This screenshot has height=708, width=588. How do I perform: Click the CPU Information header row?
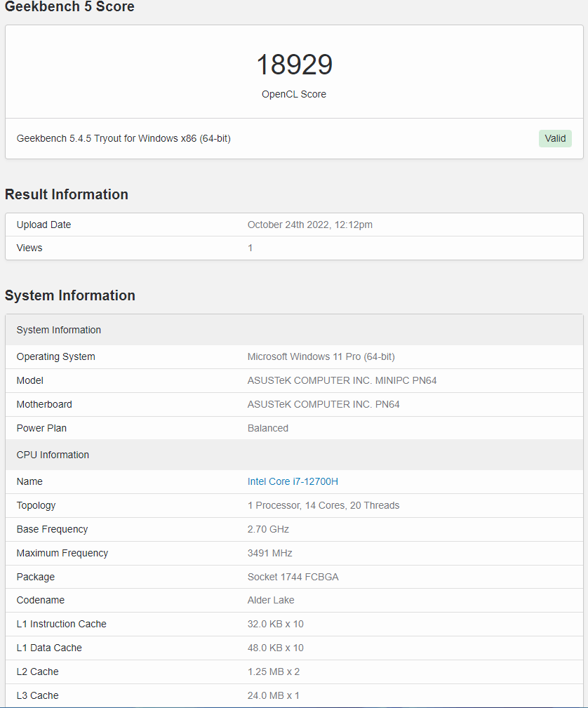pyautogui.click(x=294, y=455)
